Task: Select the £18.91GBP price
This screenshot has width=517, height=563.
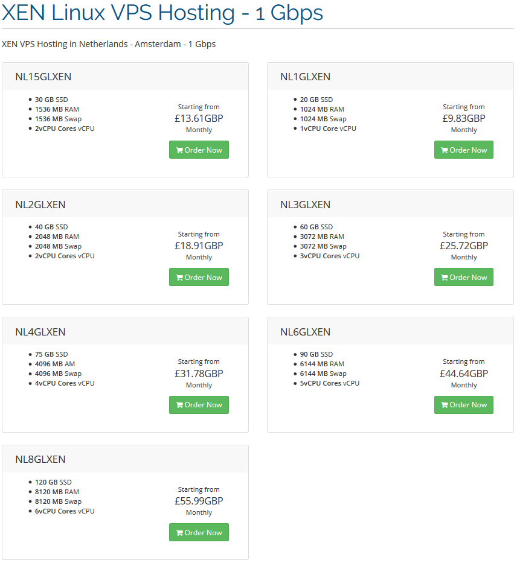Action: coord(199,246)
